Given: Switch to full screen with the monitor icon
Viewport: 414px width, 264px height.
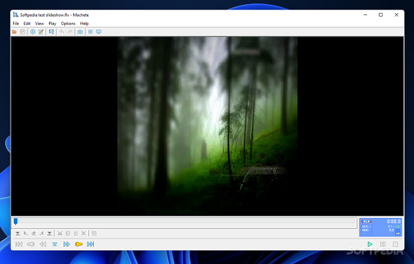Looking at the screenshot, I should point(99,32).
